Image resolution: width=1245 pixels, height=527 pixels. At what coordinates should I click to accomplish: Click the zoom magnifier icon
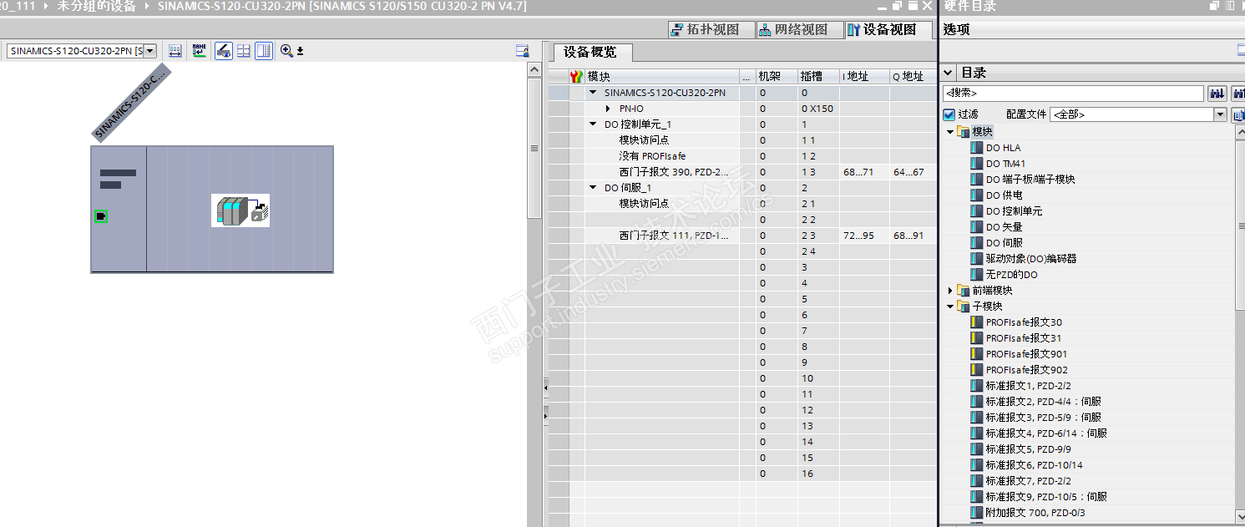286,51
